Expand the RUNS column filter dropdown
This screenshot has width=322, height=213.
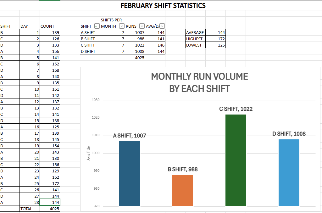tap(142, 26)
